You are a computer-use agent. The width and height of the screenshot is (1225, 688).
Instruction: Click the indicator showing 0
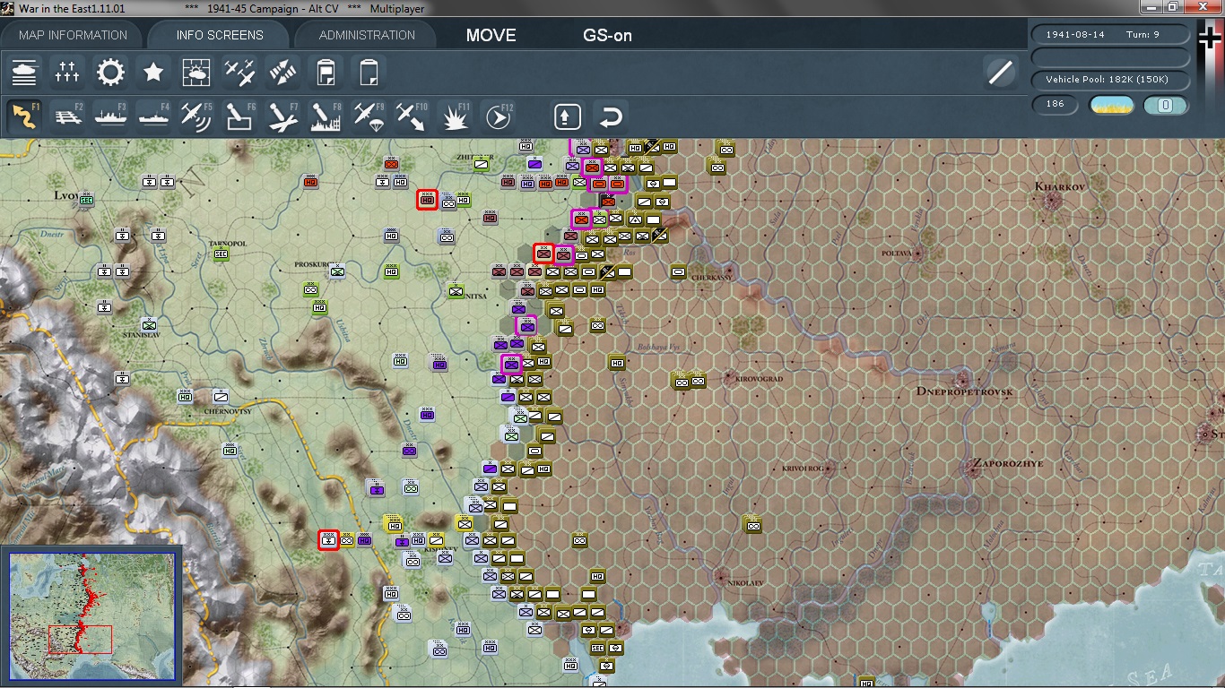tap(1166, 105)
